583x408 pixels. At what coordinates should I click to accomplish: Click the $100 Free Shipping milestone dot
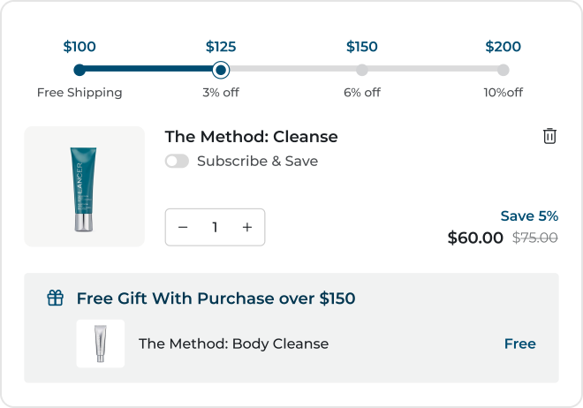coord(79,70)
